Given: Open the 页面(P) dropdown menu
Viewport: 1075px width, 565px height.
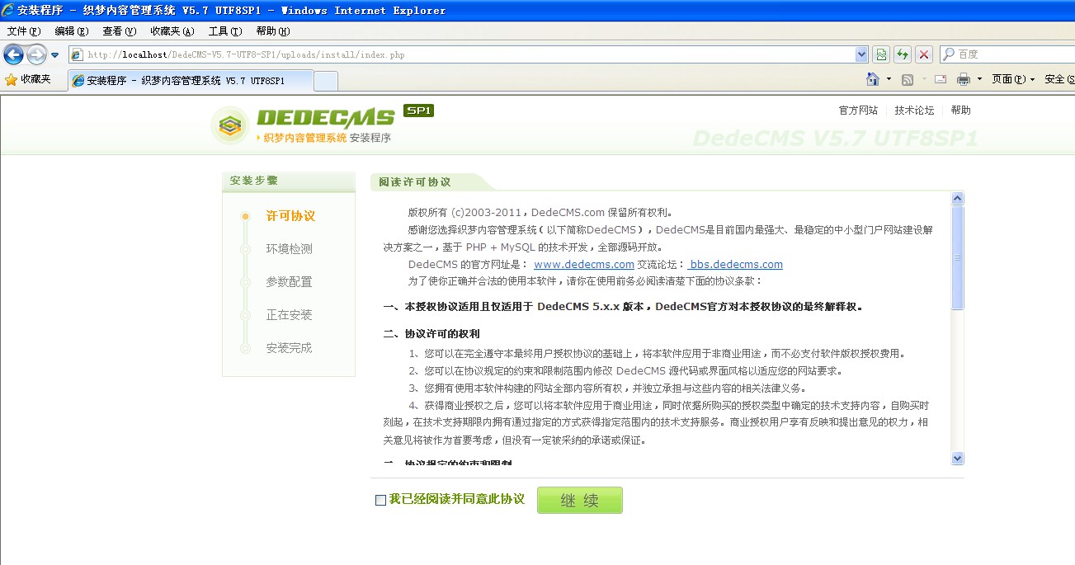Looking at the screenshot, I should tap(1013, 79).
